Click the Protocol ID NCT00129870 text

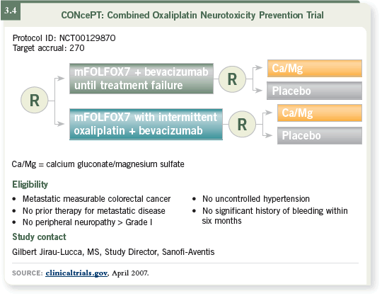(x=64, y=38)
